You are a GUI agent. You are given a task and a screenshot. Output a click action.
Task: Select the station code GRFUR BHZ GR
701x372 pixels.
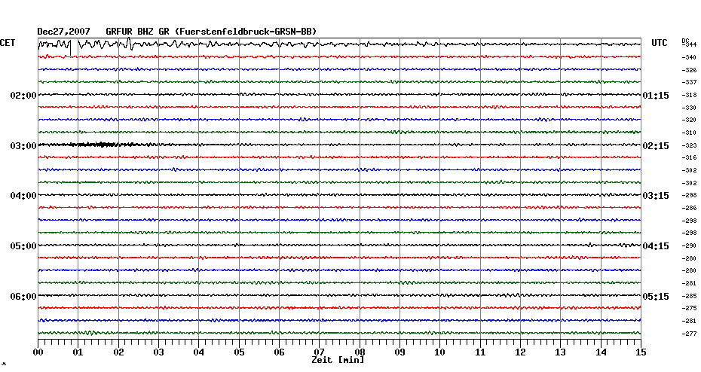point(137,32)
